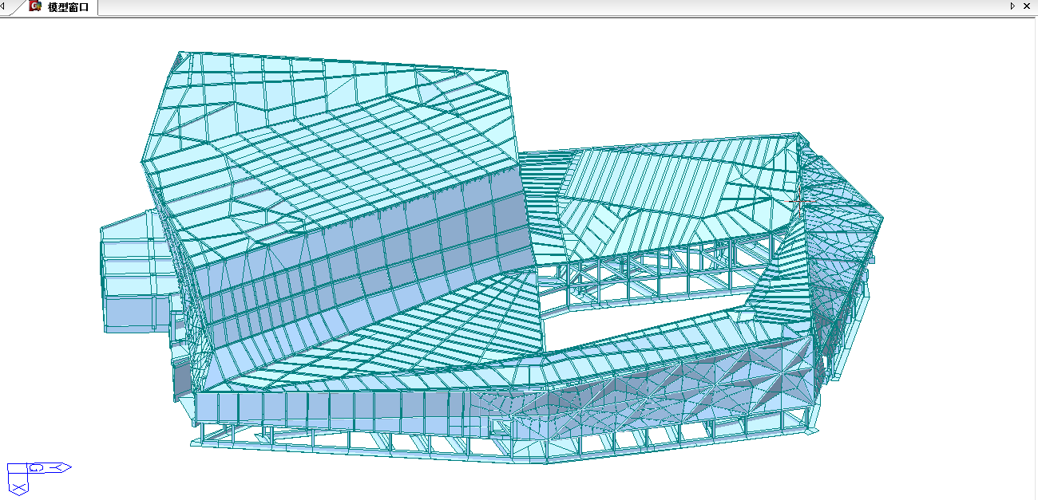The width and height of the screenshot is (1038, 500).
Task: Click inside the central courtyard opening
Action: point(639,319)
